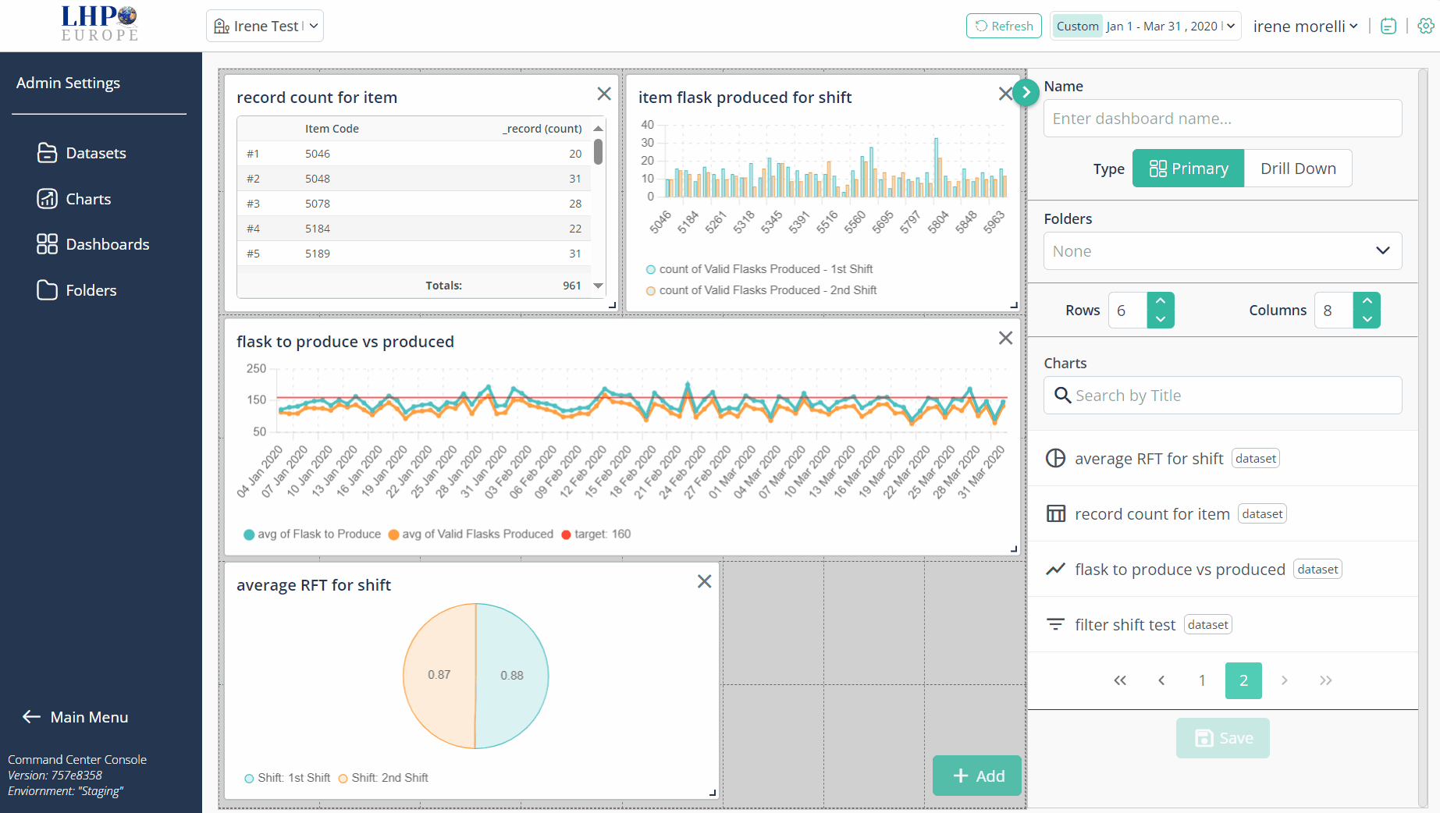Open the notes icon in header
The width and height of the screenshot is (1440, 813).
coord(1388,26)
